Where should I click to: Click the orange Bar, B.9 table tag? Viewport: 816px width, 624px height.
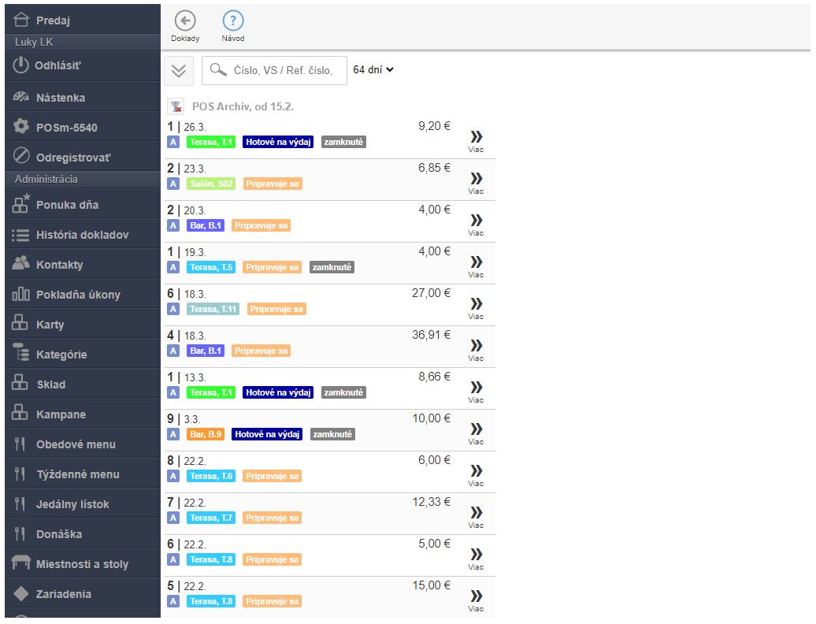[x=206, y=434]
